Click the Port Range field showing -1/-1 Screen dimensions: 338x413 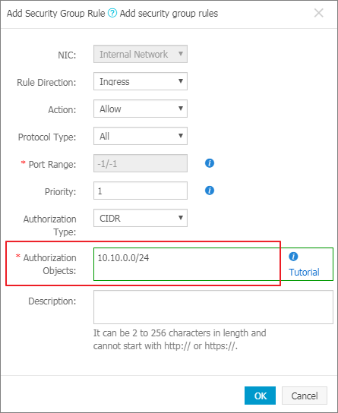[x=141, y=163]
